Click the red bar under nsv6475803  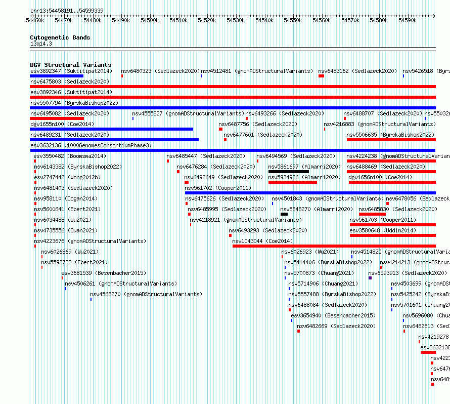click(x=233, y=87)
